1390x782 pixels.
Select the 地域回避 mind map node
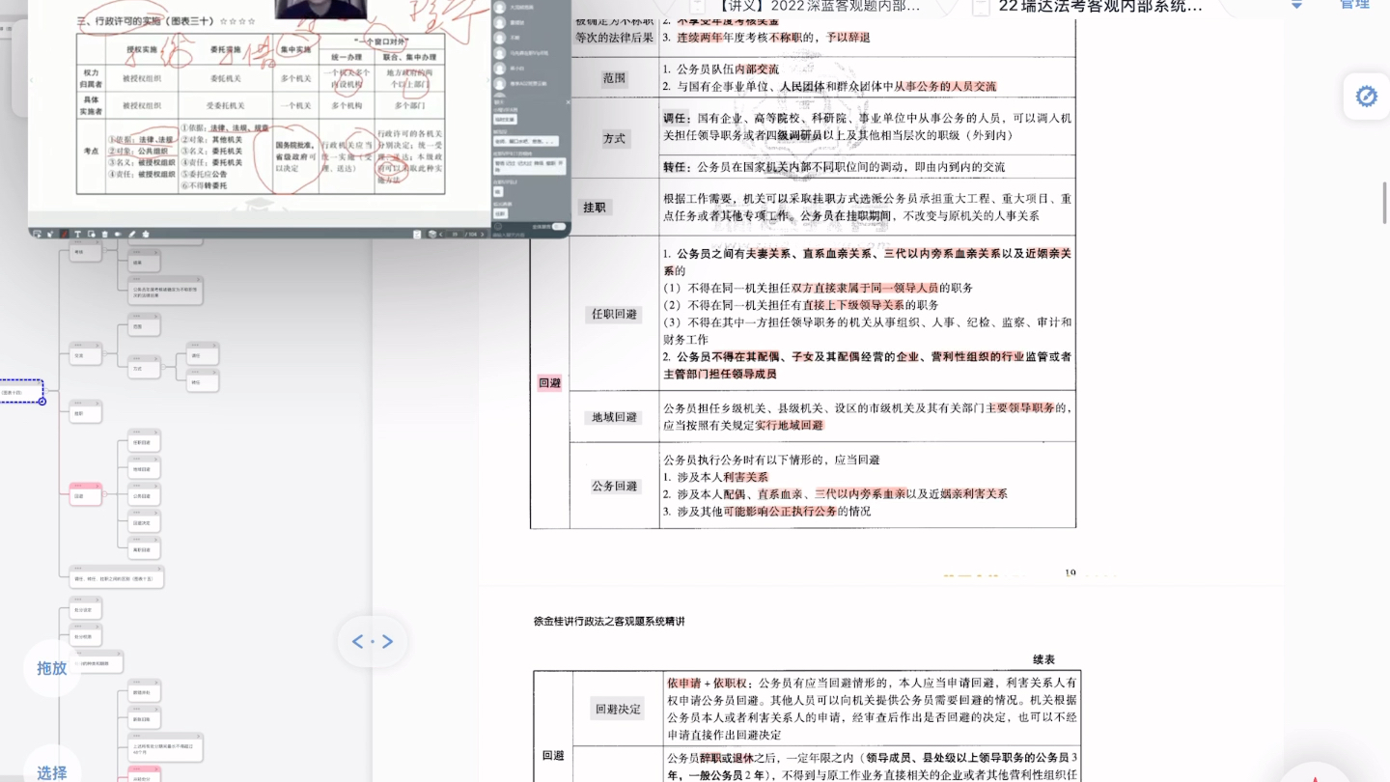(144, 467)
